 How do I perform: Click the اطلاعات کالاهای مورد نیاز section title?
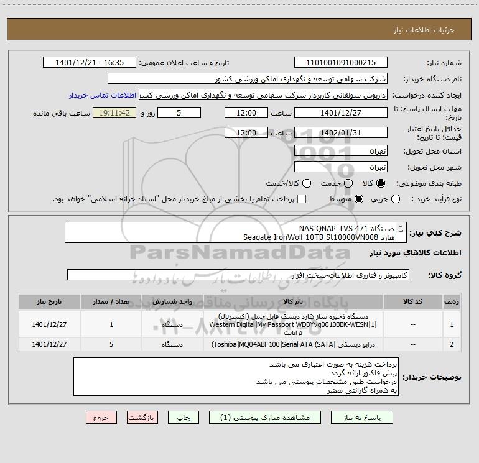tap(415, 253)
